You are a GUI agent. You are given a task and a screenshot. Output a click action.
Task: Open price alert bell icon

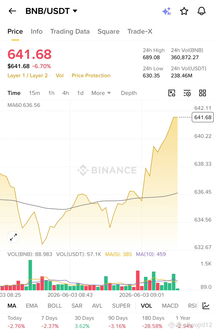click(x=202, y=11)
